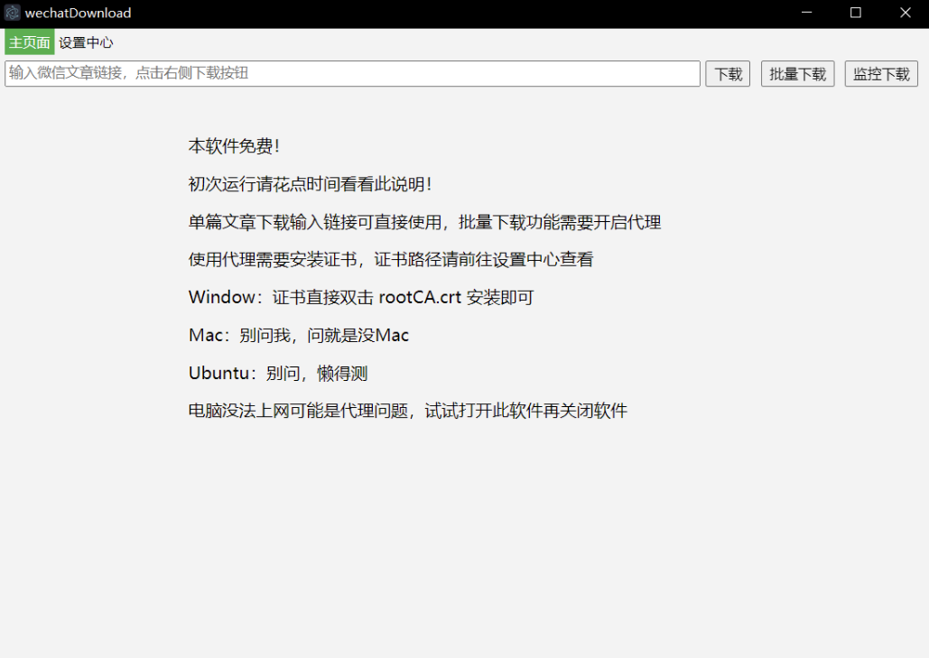Click the wechatDownload title text
The width and height of the screenshot is (929, 658).
pyautogui.click(x=78, y=13)
